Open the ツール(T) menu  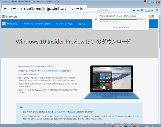pos(48,1)
